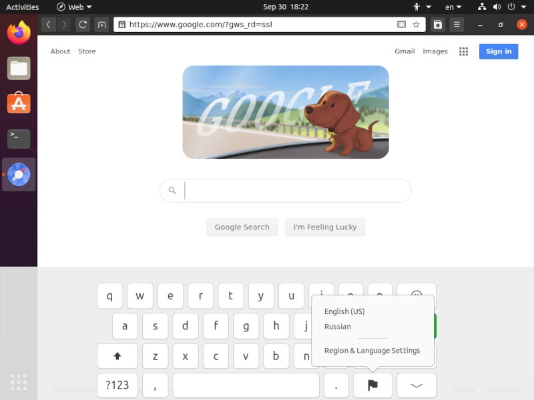The width and height of the screenshot is (534, 400).
Task: Open Ubuntu Software from the dock
Action: click(18, 103)
